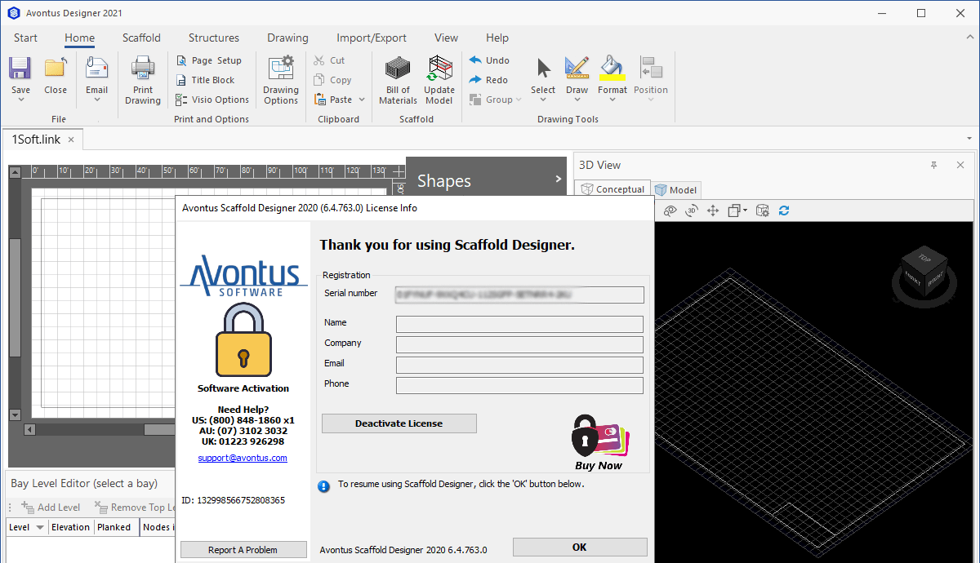
Task: Click Report A Problem button
Action: [243, 550]
